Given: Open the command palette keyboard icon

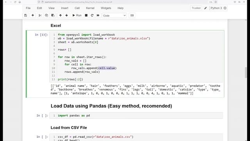Looking at the screenshot, I should coord(132,16).
